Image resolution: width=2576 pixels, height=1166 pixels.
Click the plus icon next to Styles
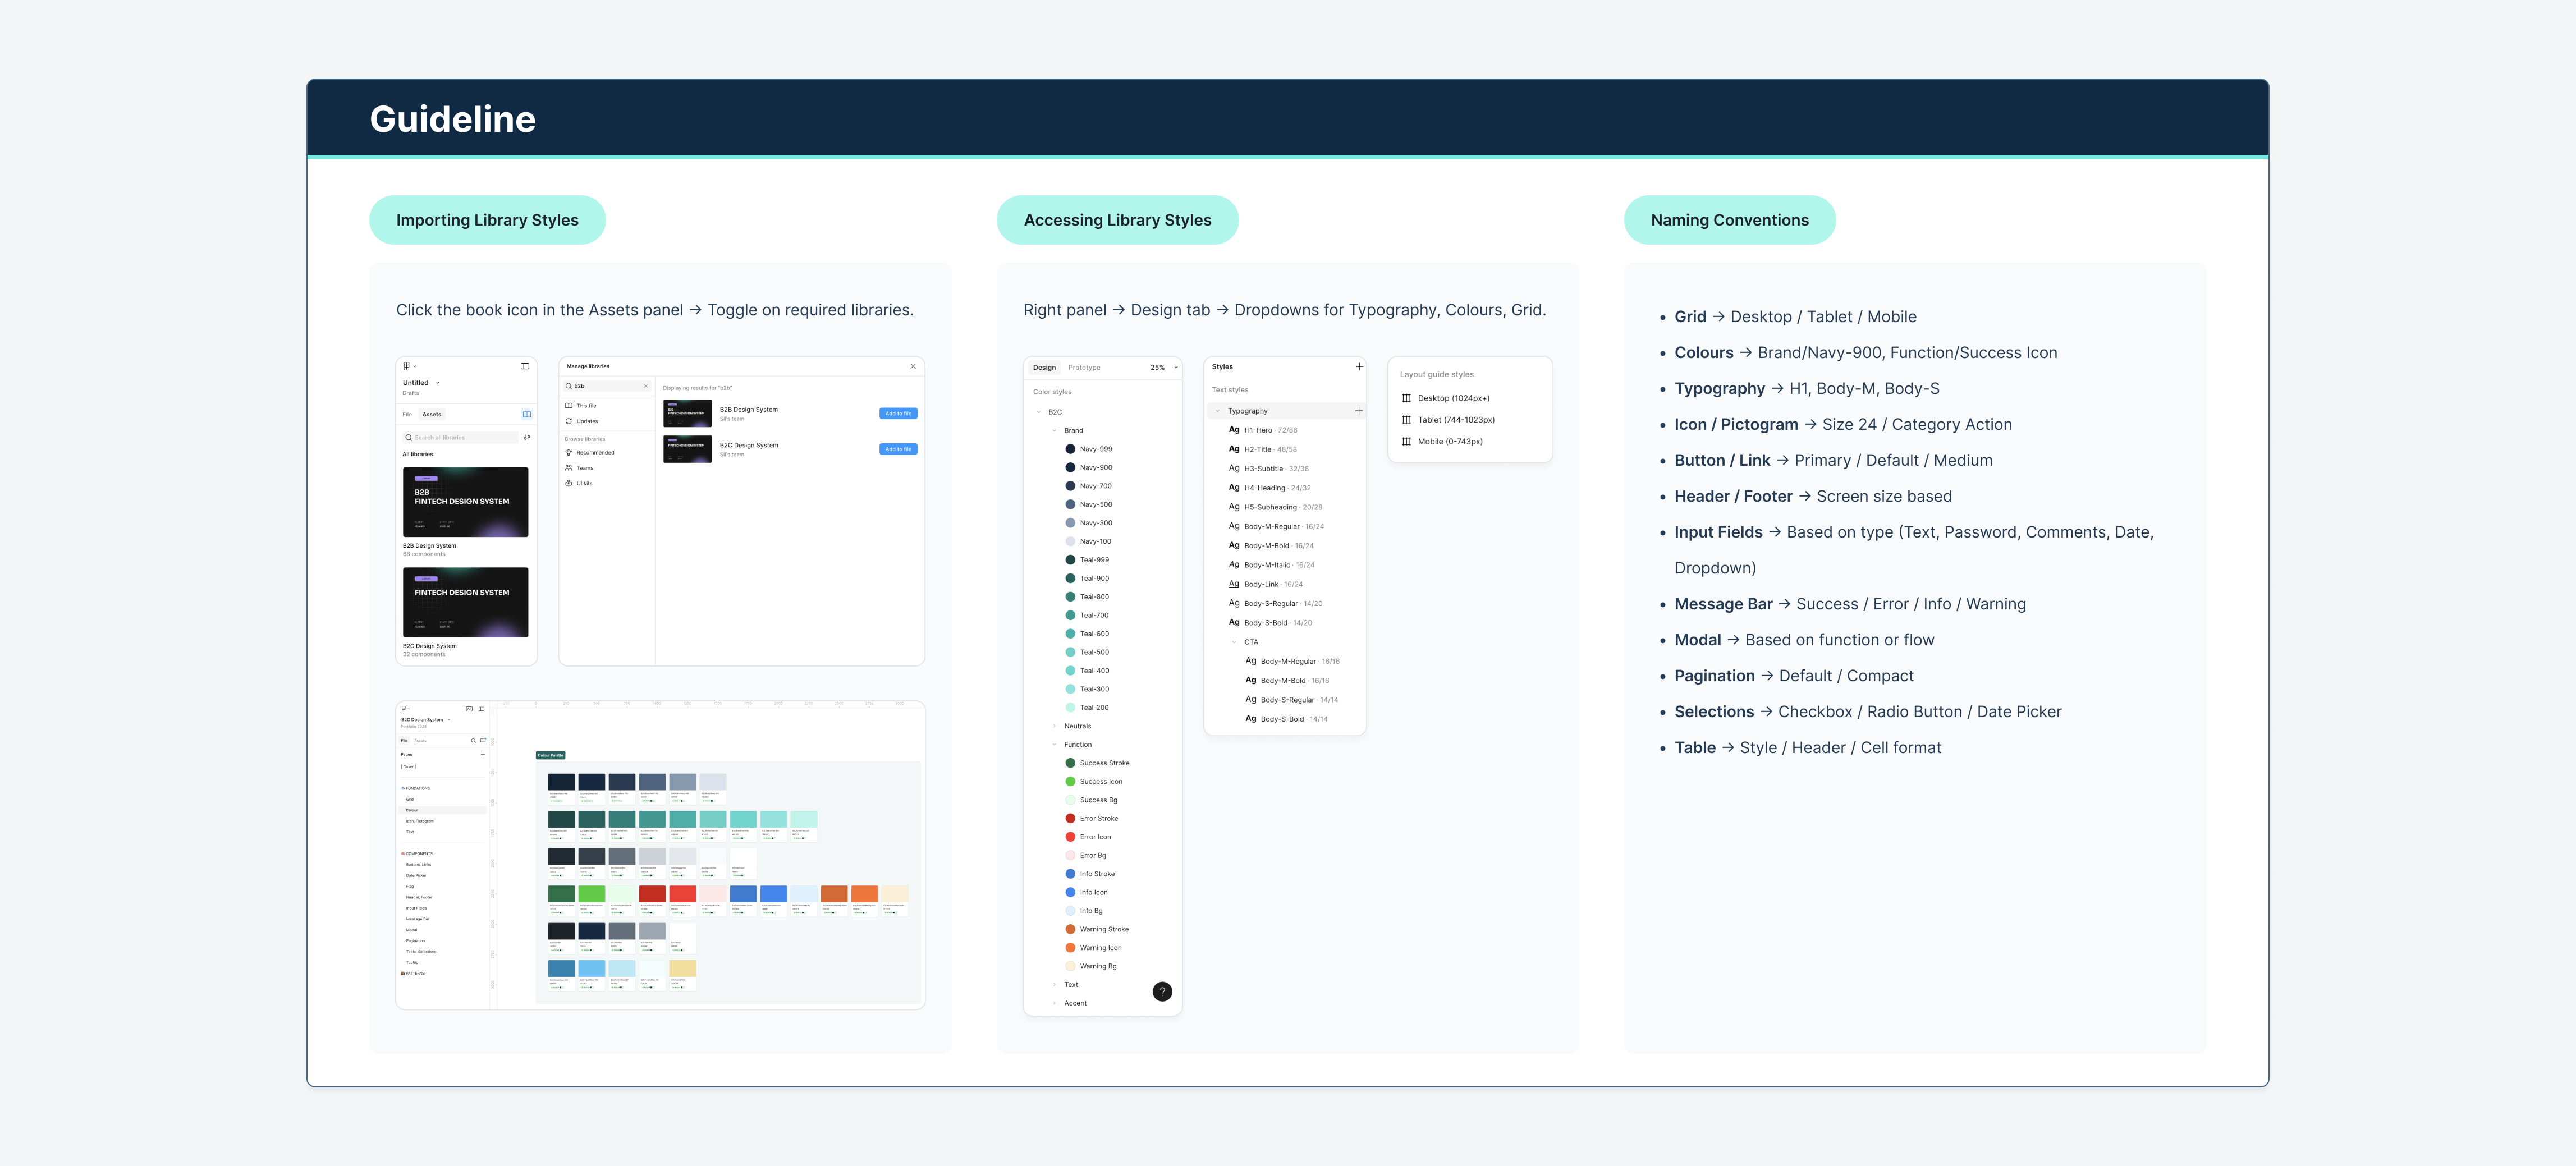point(1359,367)
